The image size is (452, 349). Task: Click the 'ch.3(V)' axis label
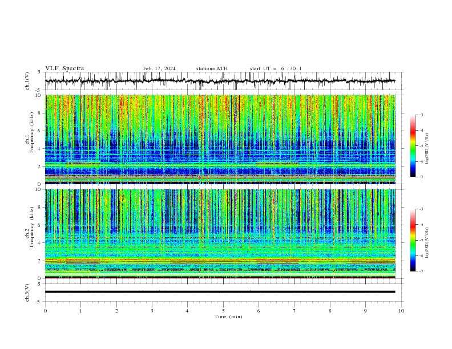(x=27, y=293)
